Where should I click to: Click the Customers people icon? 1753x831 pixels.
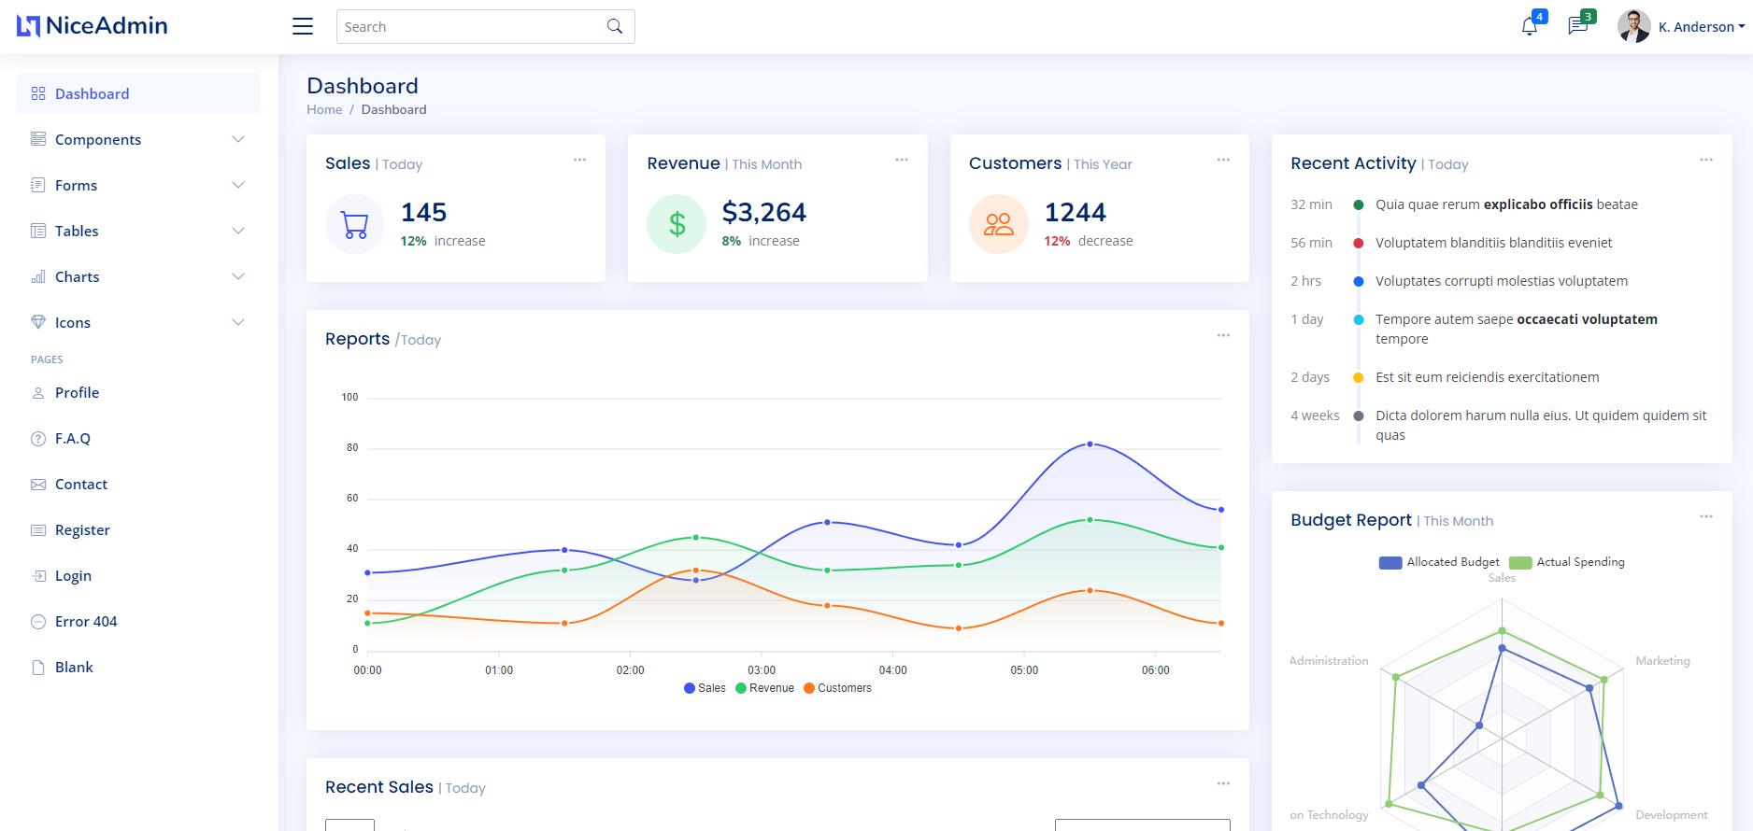pyautogui.click(x=999, y=224)
